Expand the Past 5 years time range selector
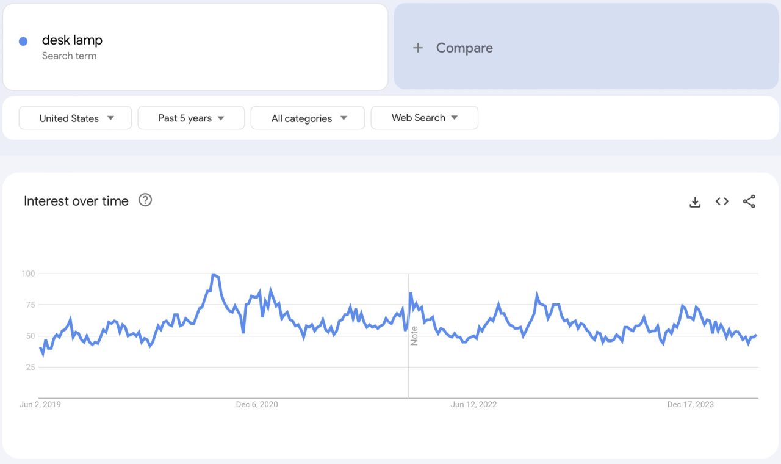 click(x=191, y=118)
